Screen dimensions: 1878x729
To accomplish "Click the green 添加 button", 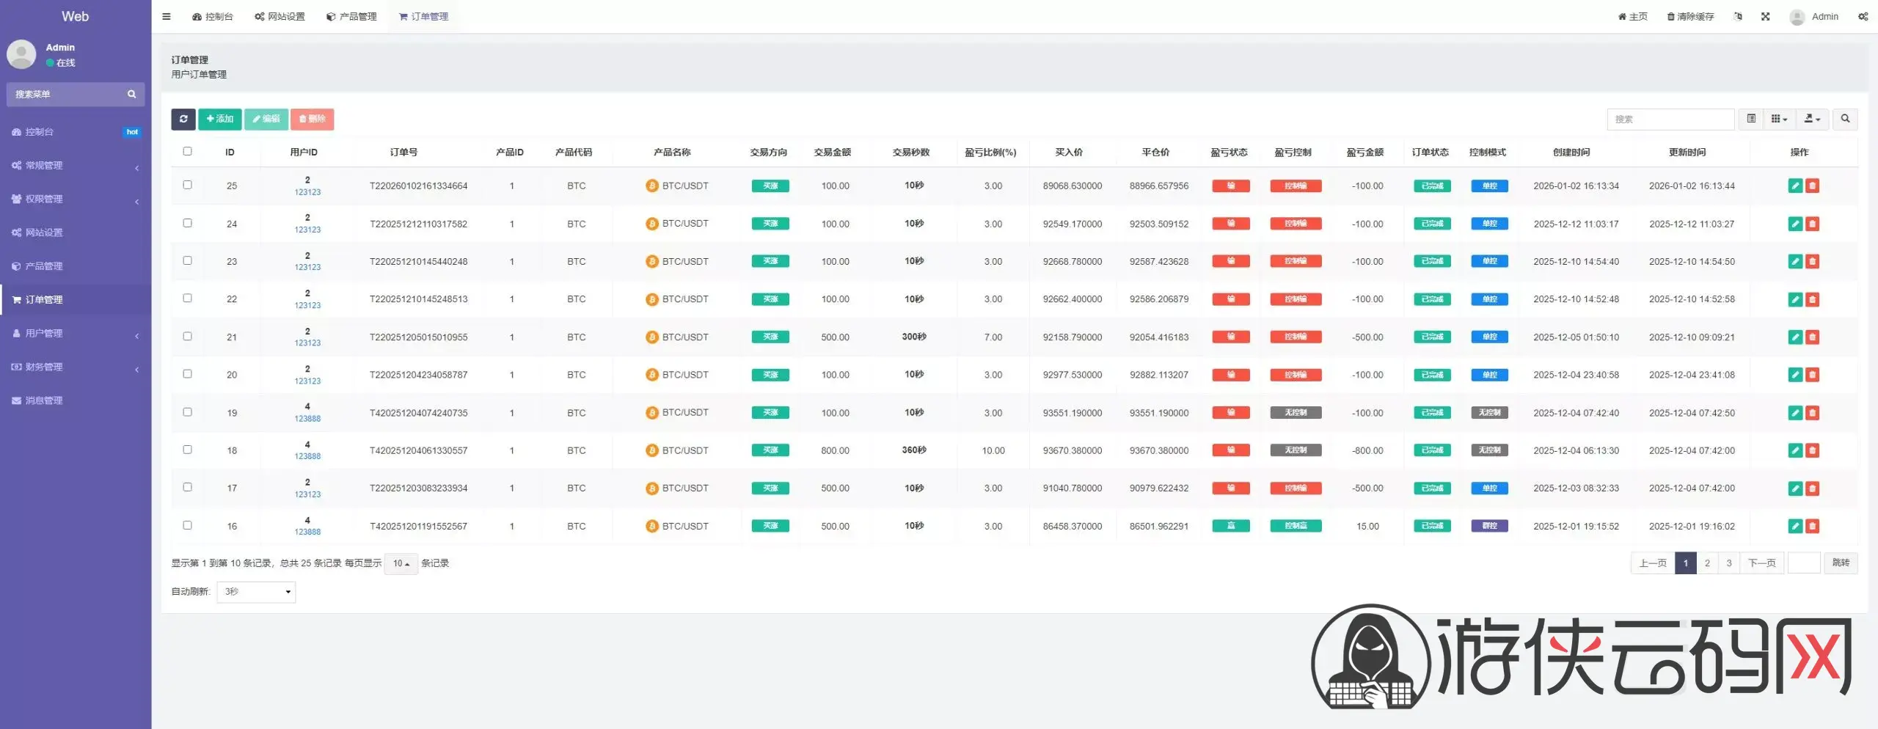I will tap(220, 119).
